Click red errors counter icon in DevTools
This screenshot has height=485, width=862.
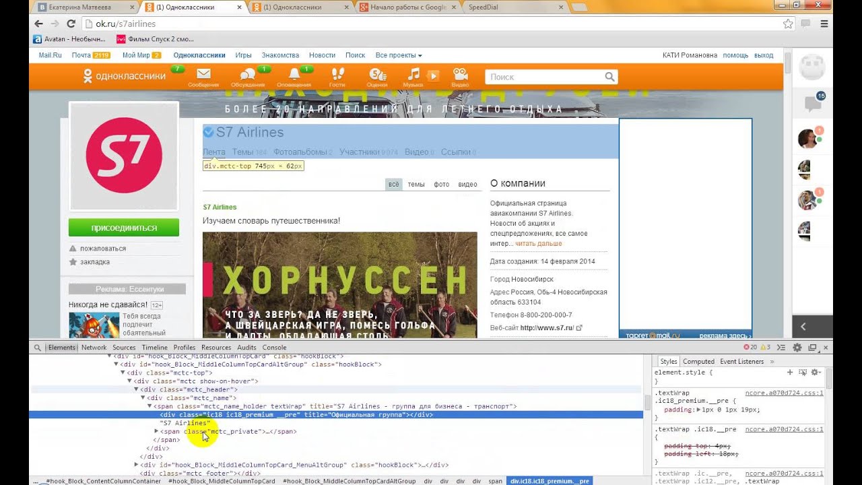pyautogui.click(x=746, y=348)
